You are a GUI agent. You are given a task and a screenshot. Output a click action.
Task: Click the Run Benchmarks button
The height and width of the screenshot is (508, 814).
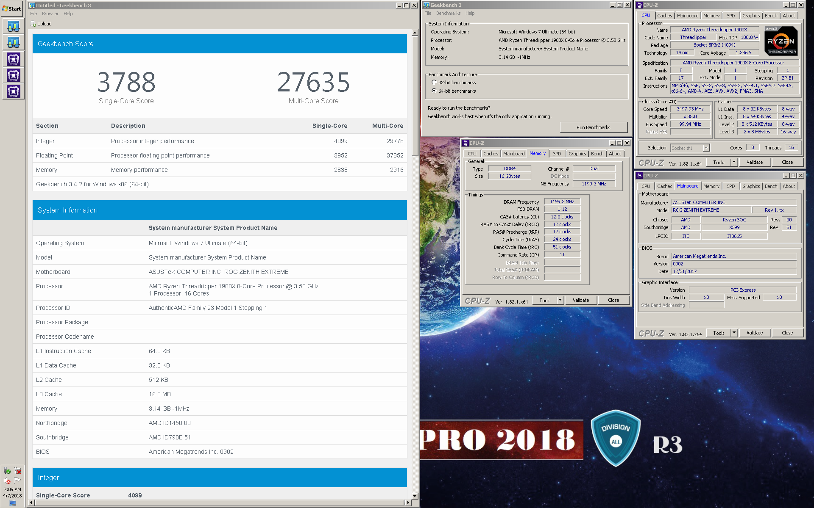593,127
